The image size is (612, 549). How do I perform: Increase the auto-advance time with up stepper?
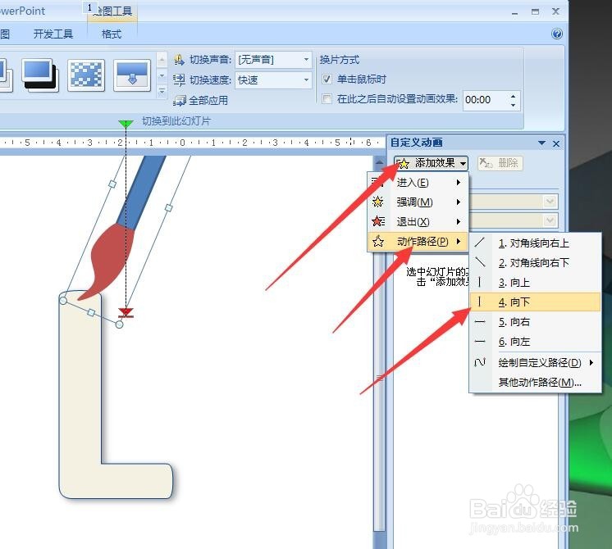click(x=513, y=96)
